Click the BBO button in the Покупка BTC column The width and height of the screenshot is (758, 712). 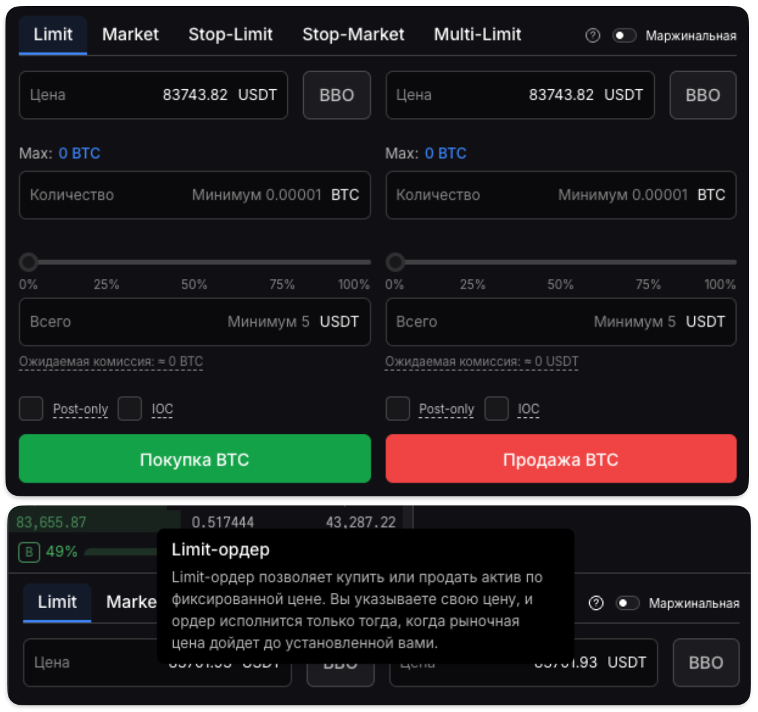click(336, 95)
